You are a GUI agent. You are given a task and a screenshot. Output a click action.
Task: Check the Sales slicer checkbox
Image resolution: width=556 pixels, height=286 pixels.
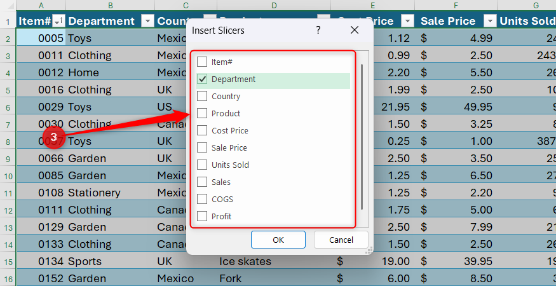point(202,182)
